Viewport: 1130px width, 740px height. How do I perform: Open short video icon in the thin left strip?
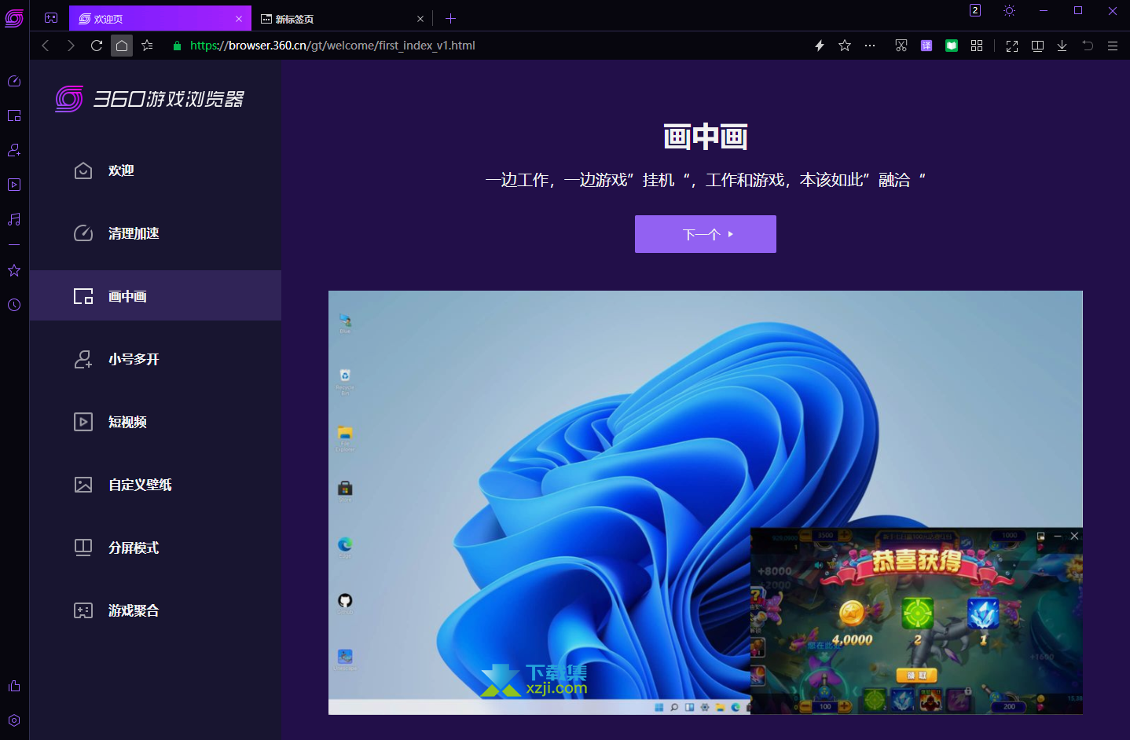(x=14, y=185)
